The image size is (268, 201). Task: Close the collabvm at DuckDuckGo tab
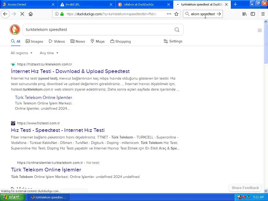click(x=169, y=4)
